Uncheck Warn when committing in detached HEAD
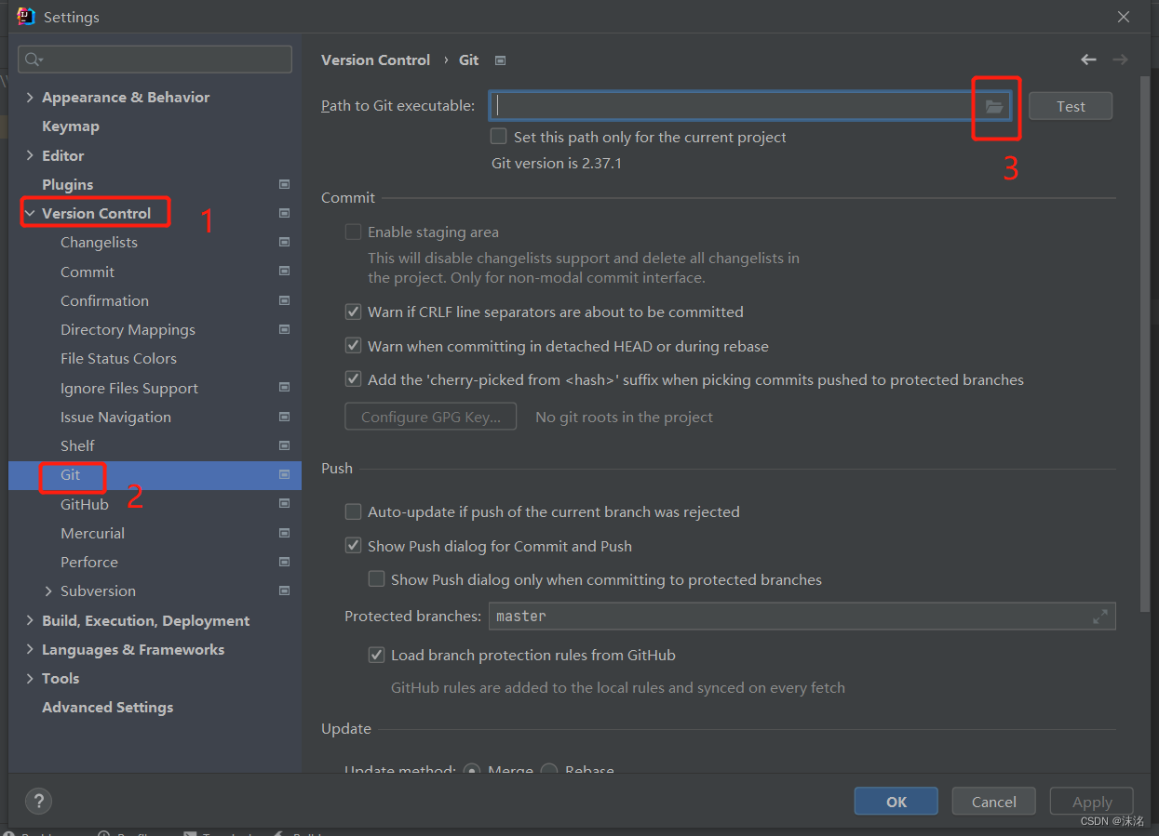 click(x=353, y=346)
